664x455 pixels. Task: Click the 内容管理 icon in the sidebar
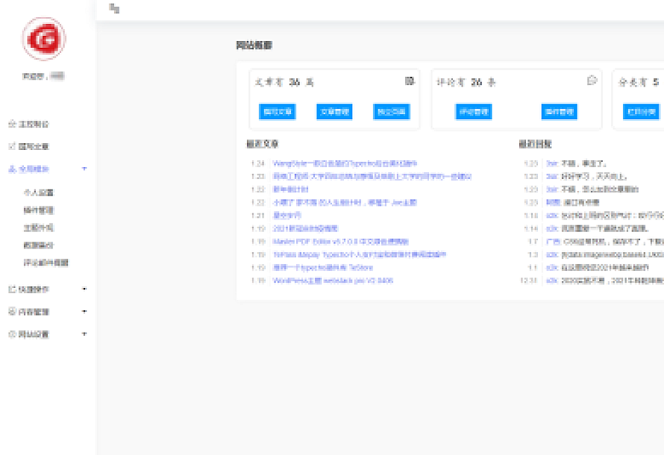click(x=12, y=311)
